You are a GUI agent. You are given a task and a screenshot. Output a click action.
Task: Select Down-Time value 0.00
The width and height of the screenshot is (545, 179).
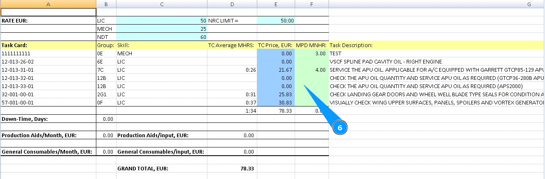tap(106, 119)
